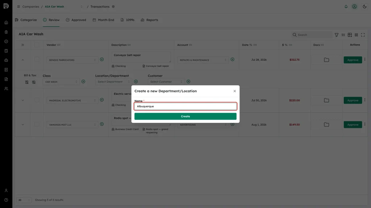This screenshot has height=208, width=371.
Task: Open the Select Customer dropdown
Action: 166,82
